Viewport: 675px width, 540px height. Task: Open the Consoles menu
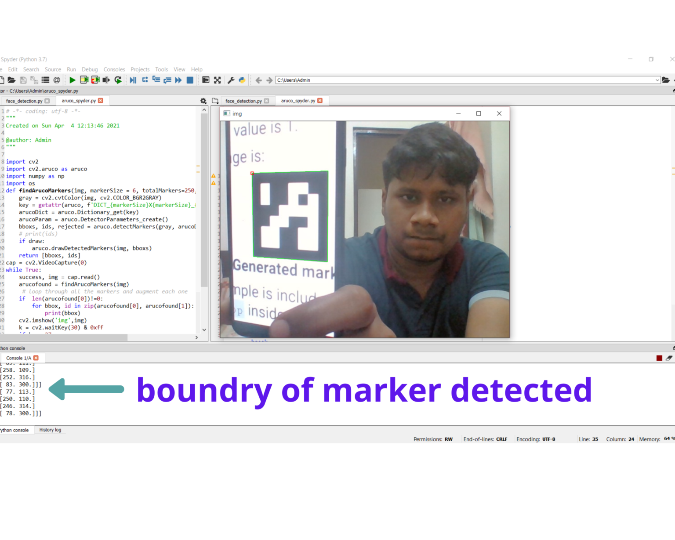pyautogui.click(x=114, y=69)
